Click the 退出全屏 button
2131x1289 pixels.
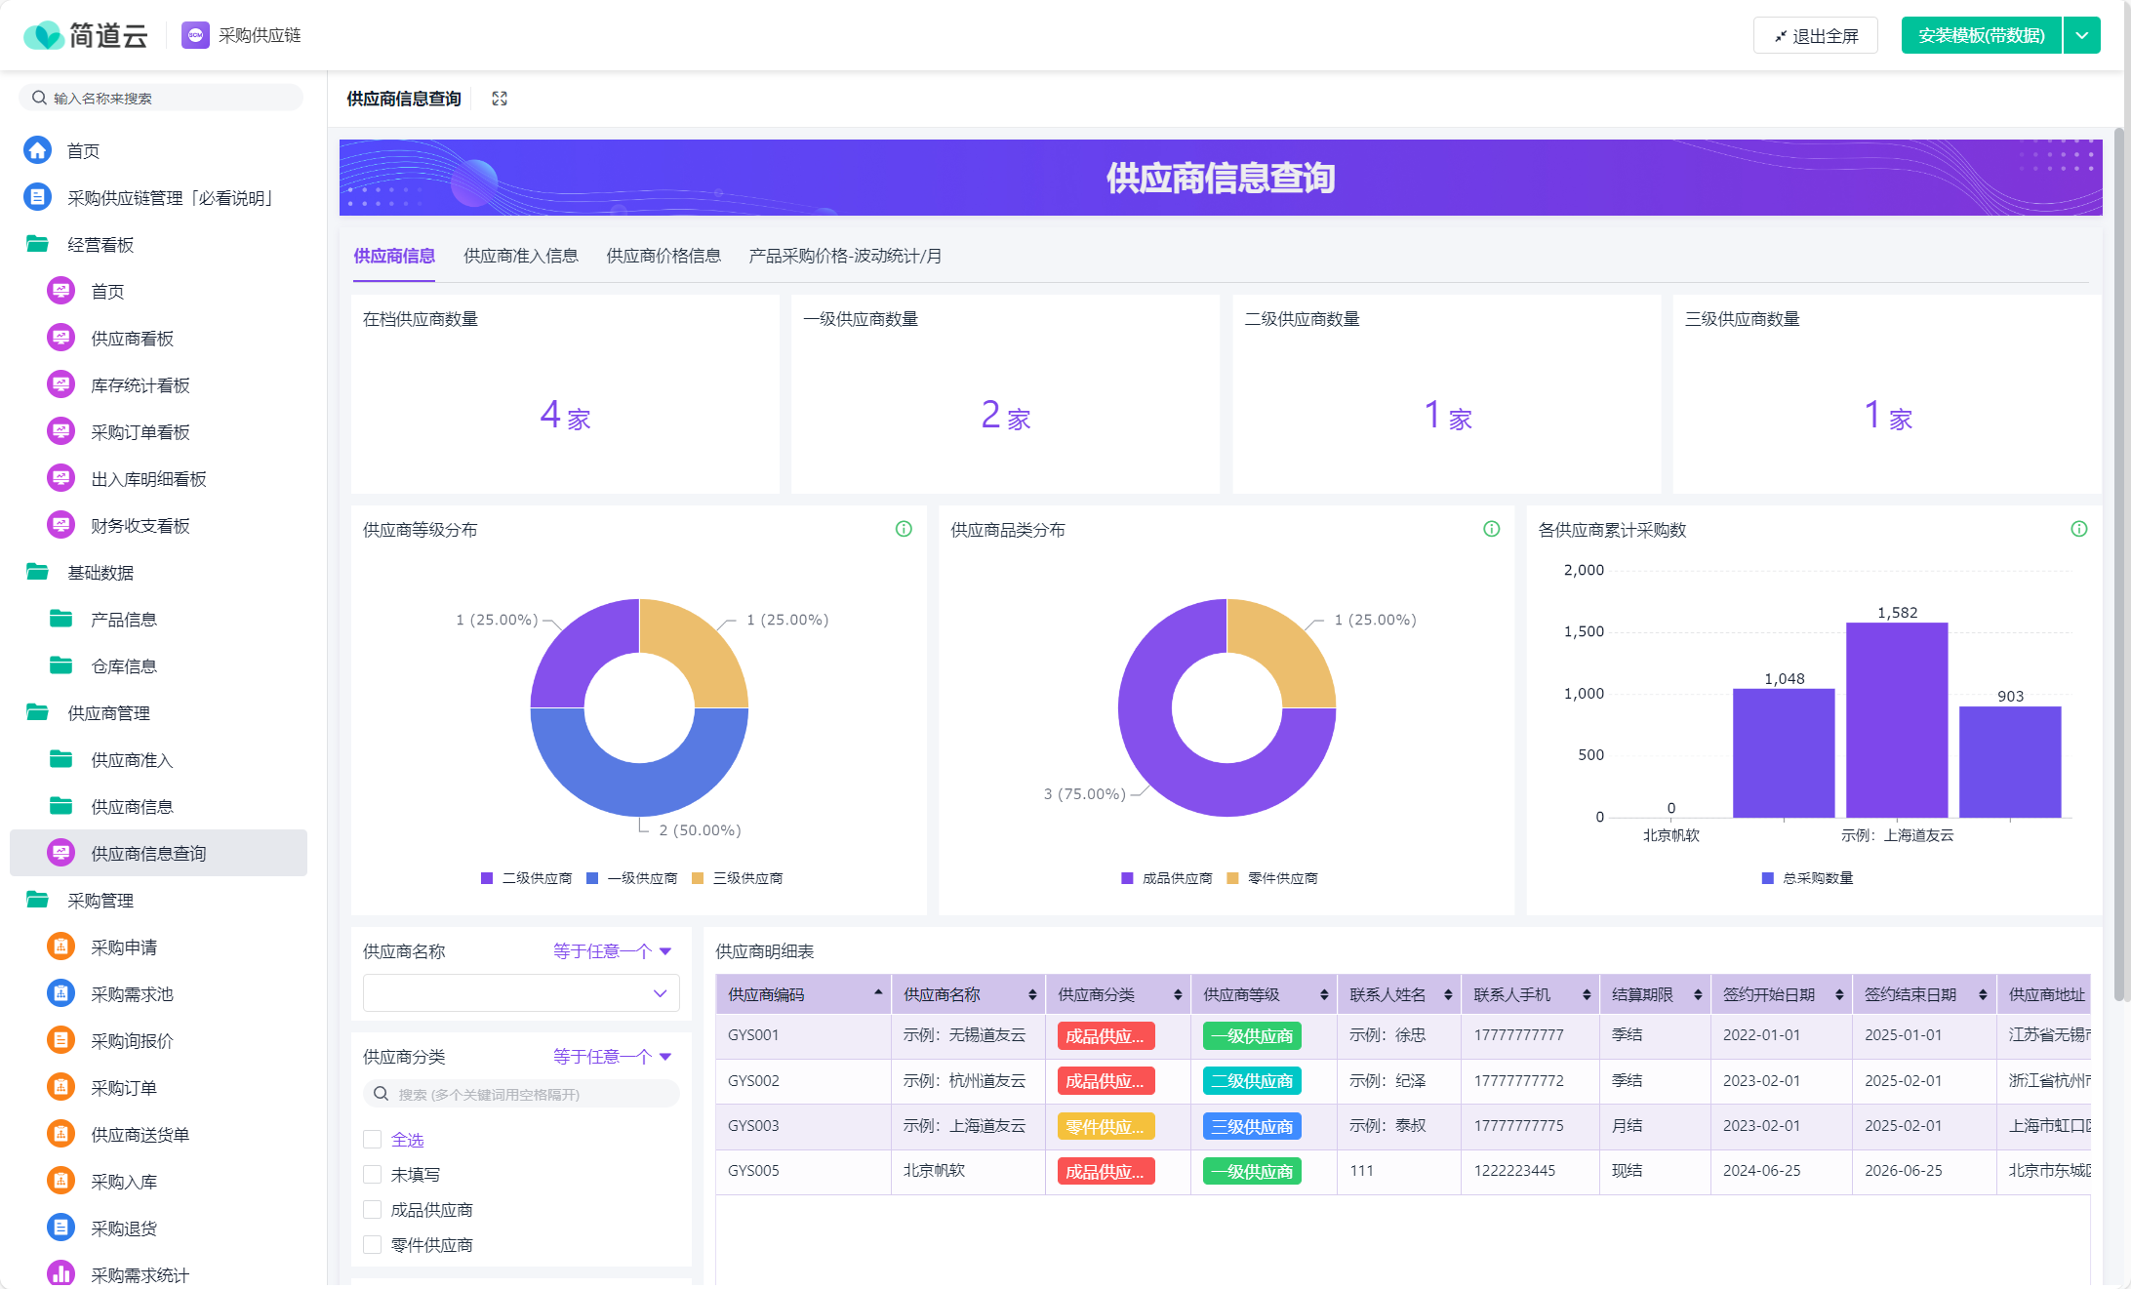tap(1815, 36)
